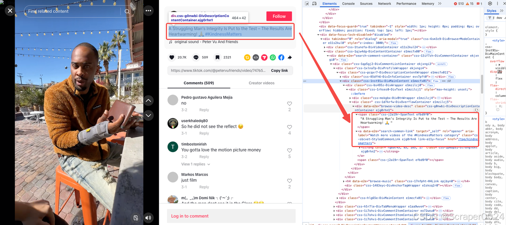The image size is (506, 225).
Task: Click the search magnifier in Find related content
Action: [x=127, y=11]
